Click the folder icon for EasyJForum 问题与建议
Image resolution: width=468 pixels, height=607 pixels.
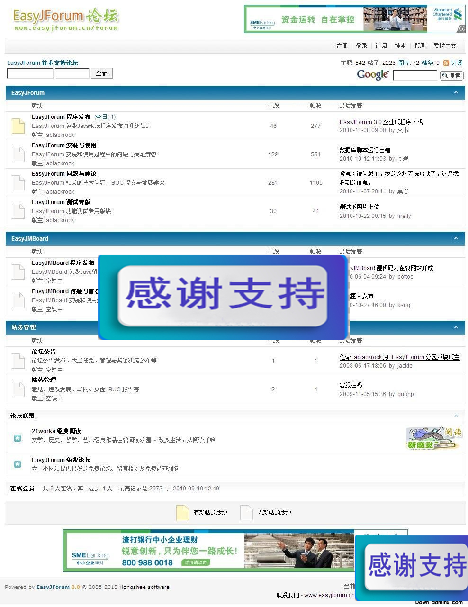18,183
